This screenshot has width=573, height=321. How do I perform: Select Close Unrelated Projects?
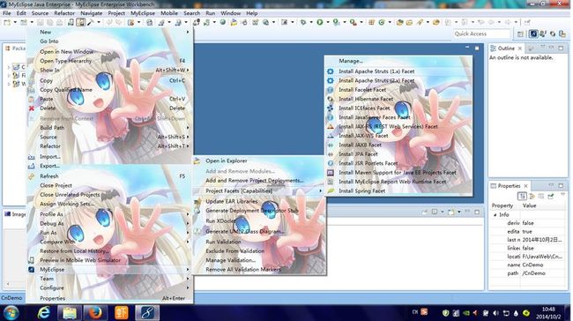tap(70, 195)
